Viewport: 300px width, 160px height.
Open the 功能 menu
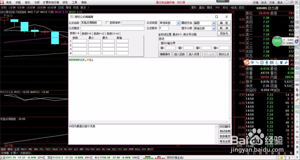18,2
